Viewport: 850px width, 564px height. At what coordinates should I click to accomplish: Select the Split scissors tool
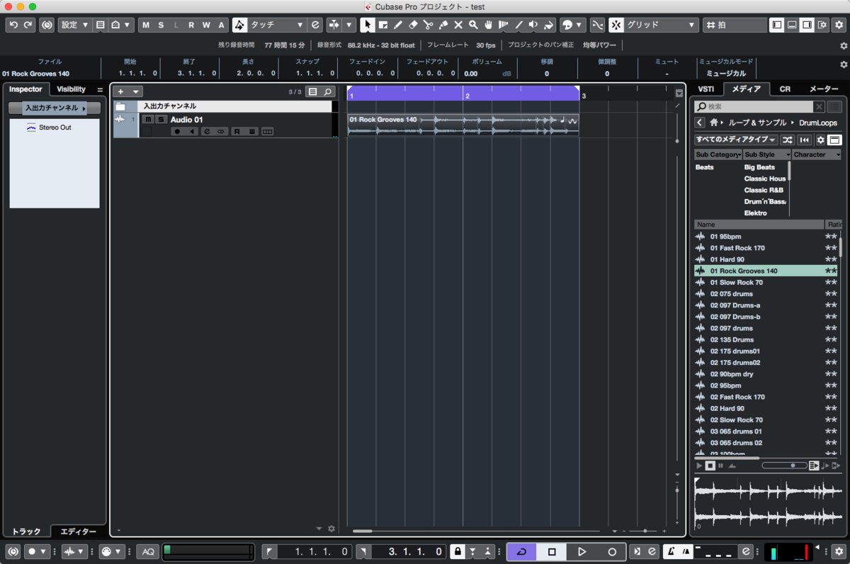tap(428, 25)
